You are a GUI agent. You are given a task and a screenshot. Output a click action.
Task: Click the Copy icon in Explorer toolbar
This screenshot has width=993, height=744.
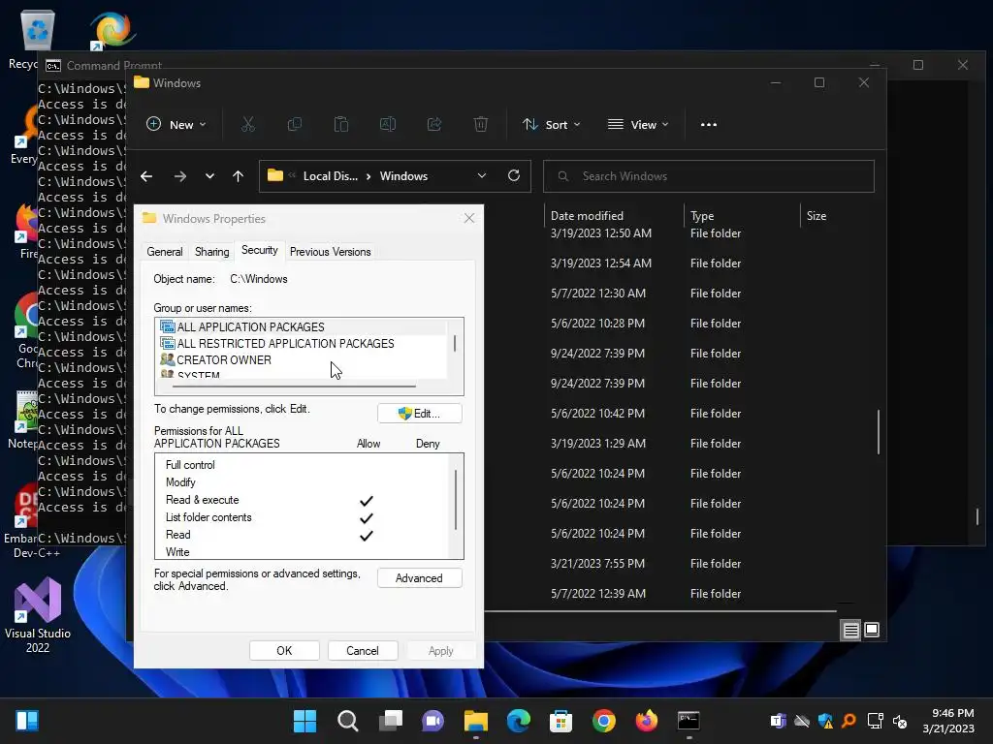click(x=295, y=125)
